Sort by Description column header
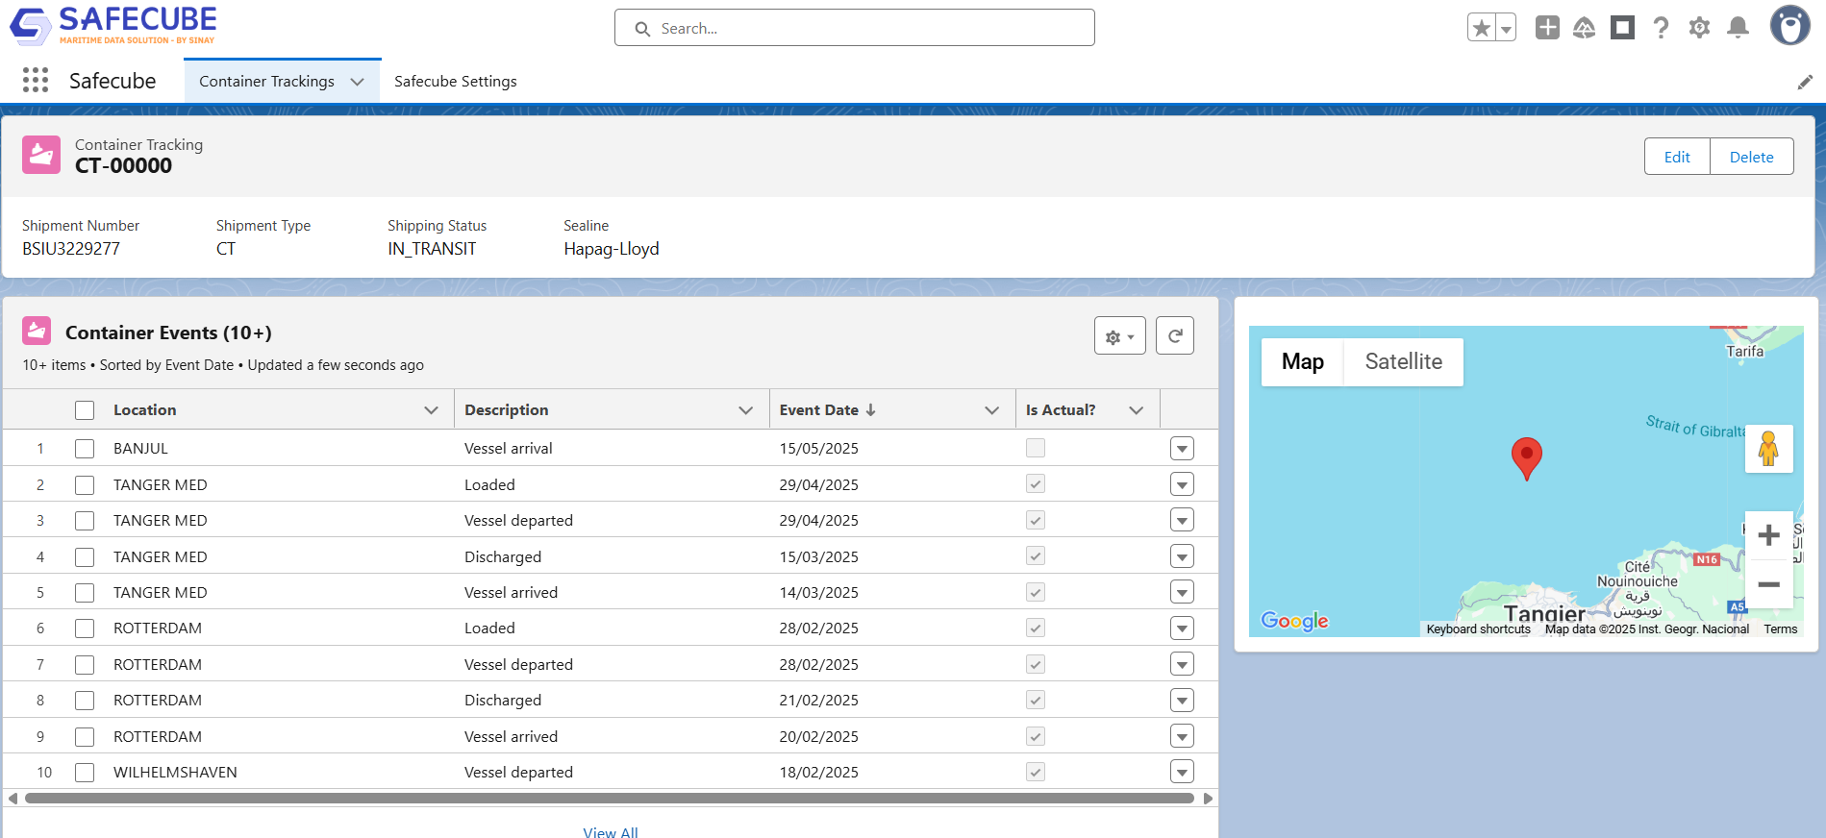This screenshot has height=838, width=1826. point(506,410)
